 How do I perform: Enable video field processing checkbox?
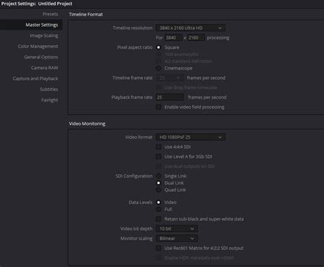[159, 107]
